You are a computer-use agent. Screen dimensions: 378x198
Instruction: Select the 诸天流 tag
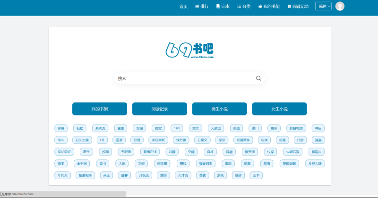[250, 152]
